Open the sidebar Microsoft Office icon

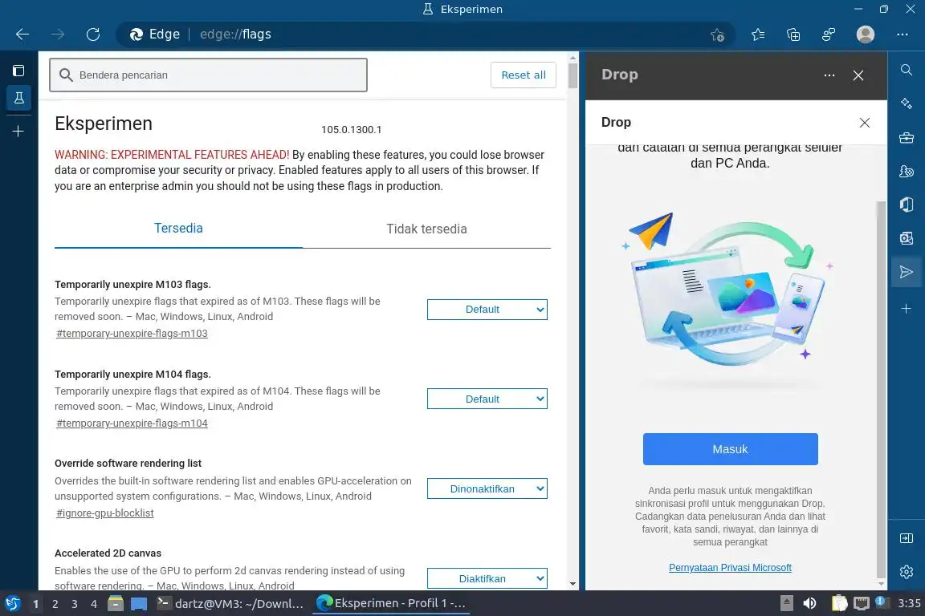(x=906, y=205)
